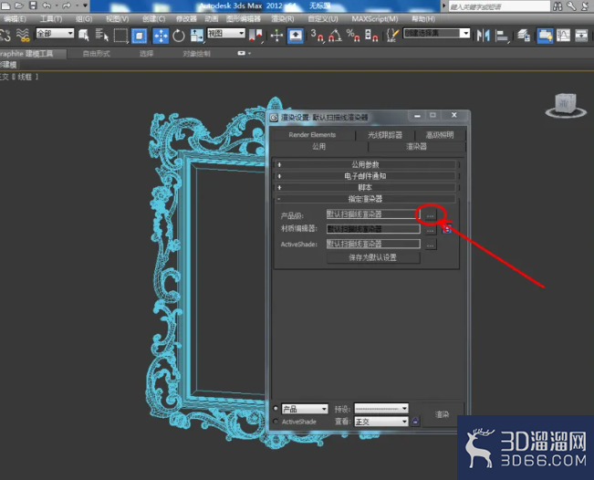Viewport: 594px width, 480px height.
Task: Click the Select and Manipulate tool
Action: [276, 36]
